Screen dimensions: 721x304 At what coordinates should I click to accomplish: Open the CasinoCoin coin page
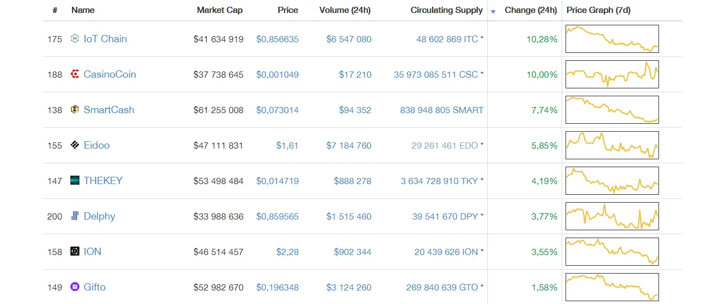[110, 74]
